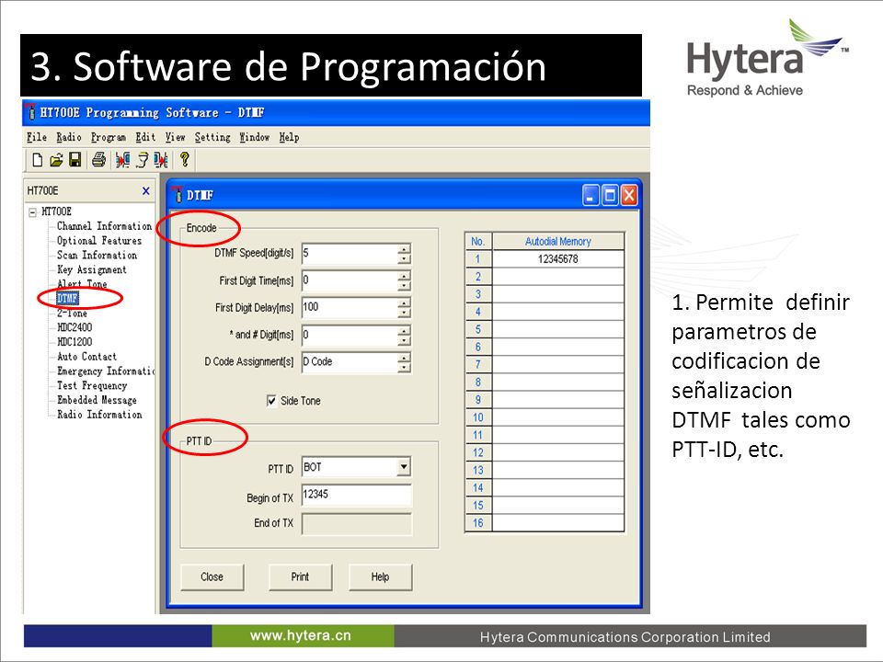Increase First Digit Time value
Image resolution: width=883 pixels, height=662 pixels.
click(404, 275)
